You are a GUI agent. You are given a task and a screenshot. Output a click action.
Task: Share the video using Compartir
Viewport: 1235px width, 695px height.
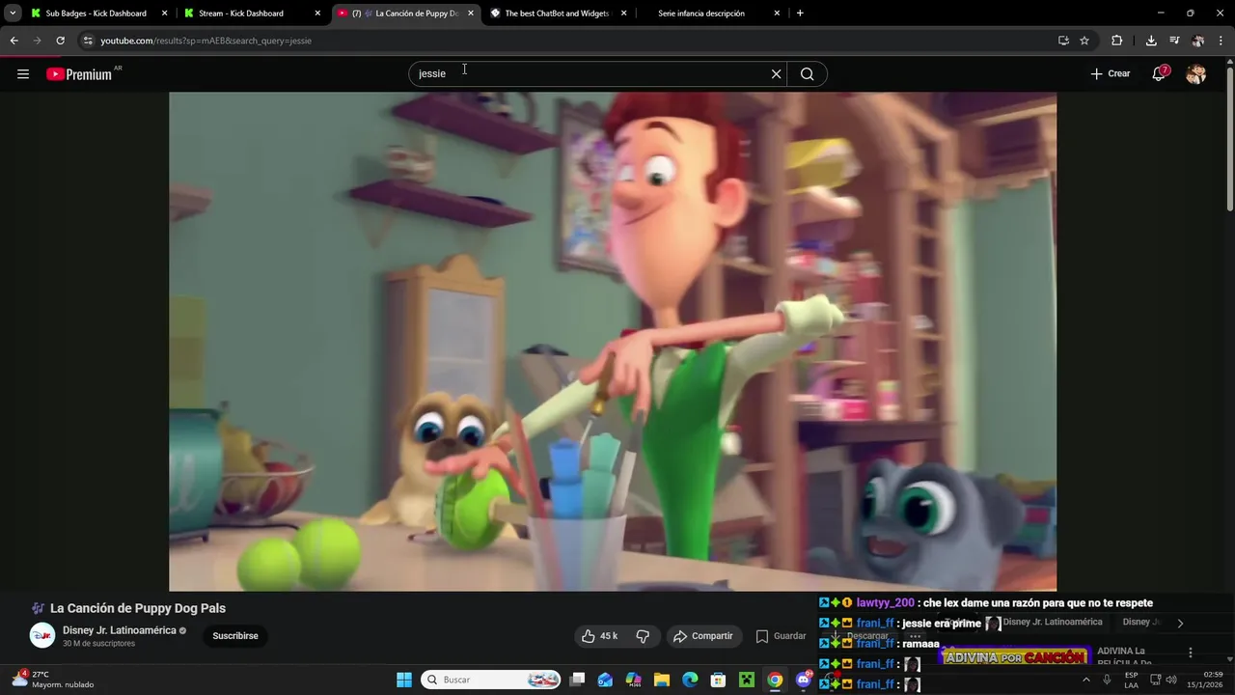[x=703, y=636]
